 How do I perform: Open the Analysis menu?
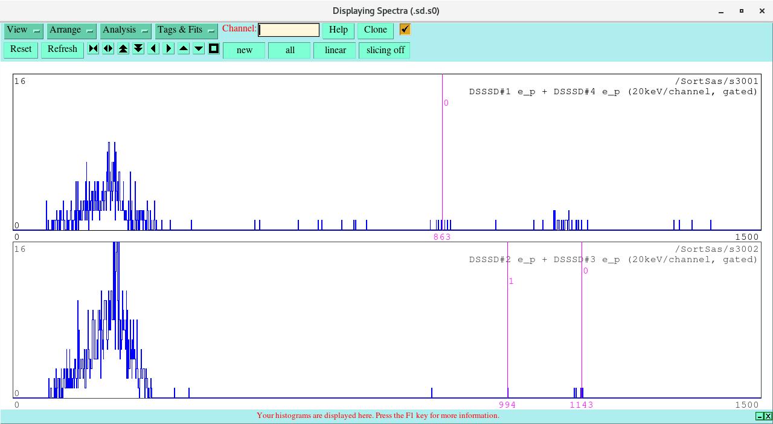120,30
